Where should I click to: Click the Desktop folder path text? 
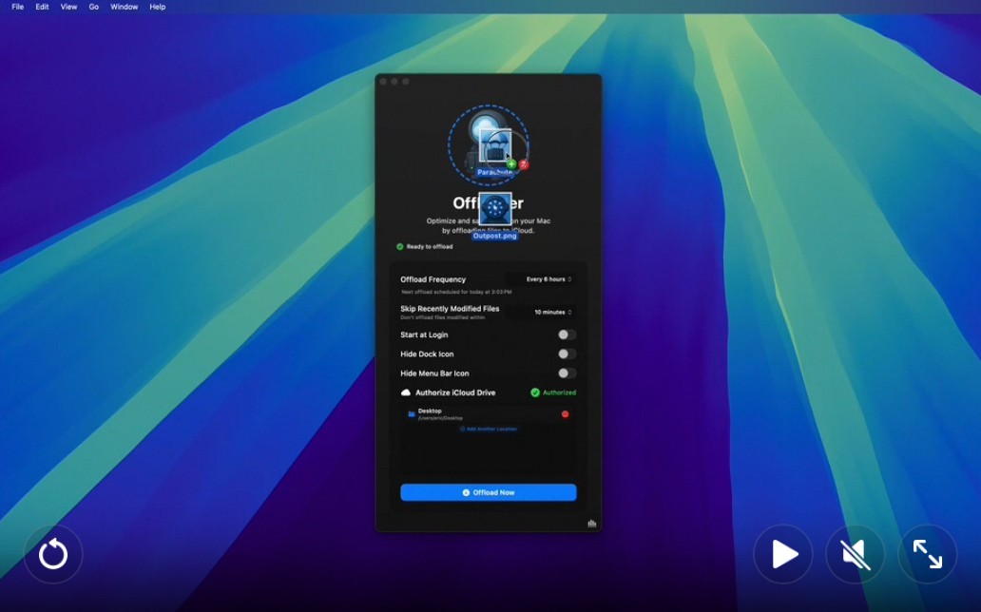440,418
